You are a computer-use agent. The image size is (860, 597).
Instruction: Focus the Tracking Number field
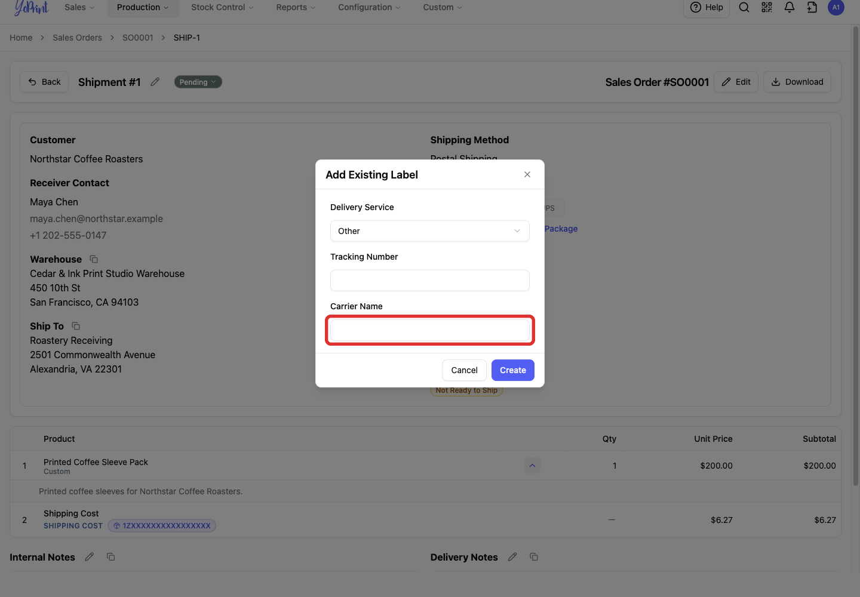[430, 281]
